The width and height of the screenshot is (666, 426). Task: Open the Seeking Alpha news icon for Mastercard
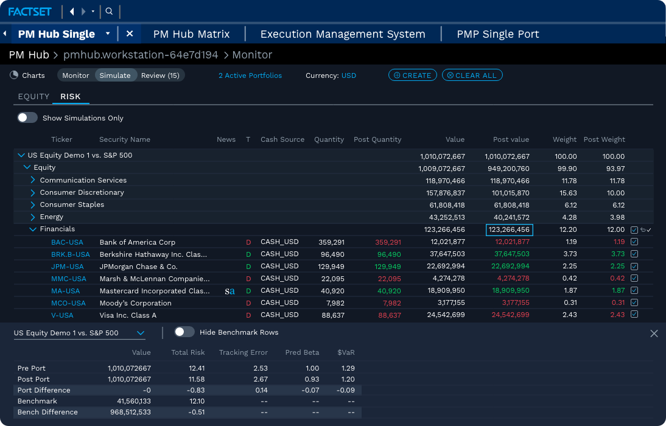pos(230,291)
